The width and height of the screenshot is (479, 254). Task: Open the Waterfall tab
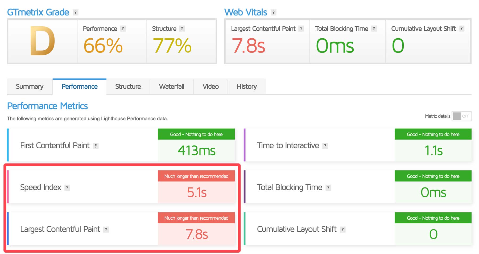tap(172, 86)
